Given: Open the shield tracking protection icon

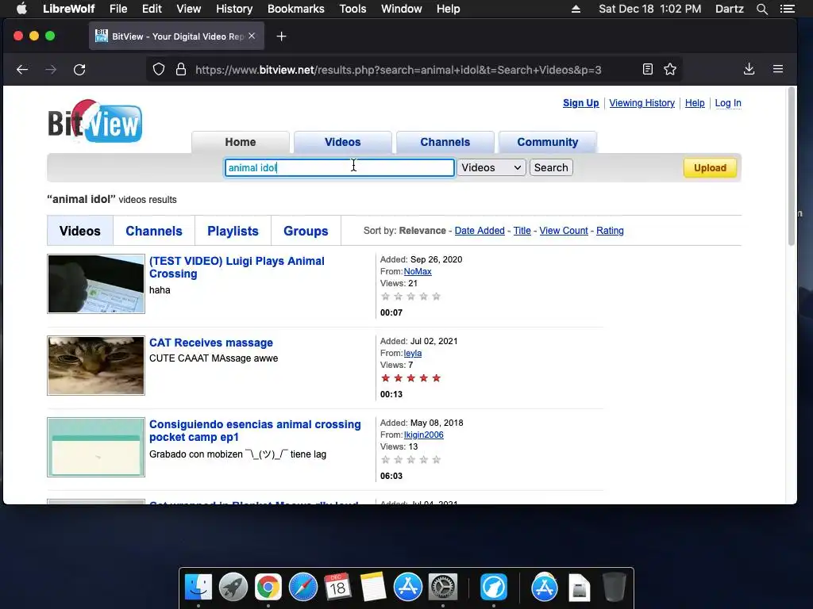Looking at the screenshot, I should click(x=159, y=70).
